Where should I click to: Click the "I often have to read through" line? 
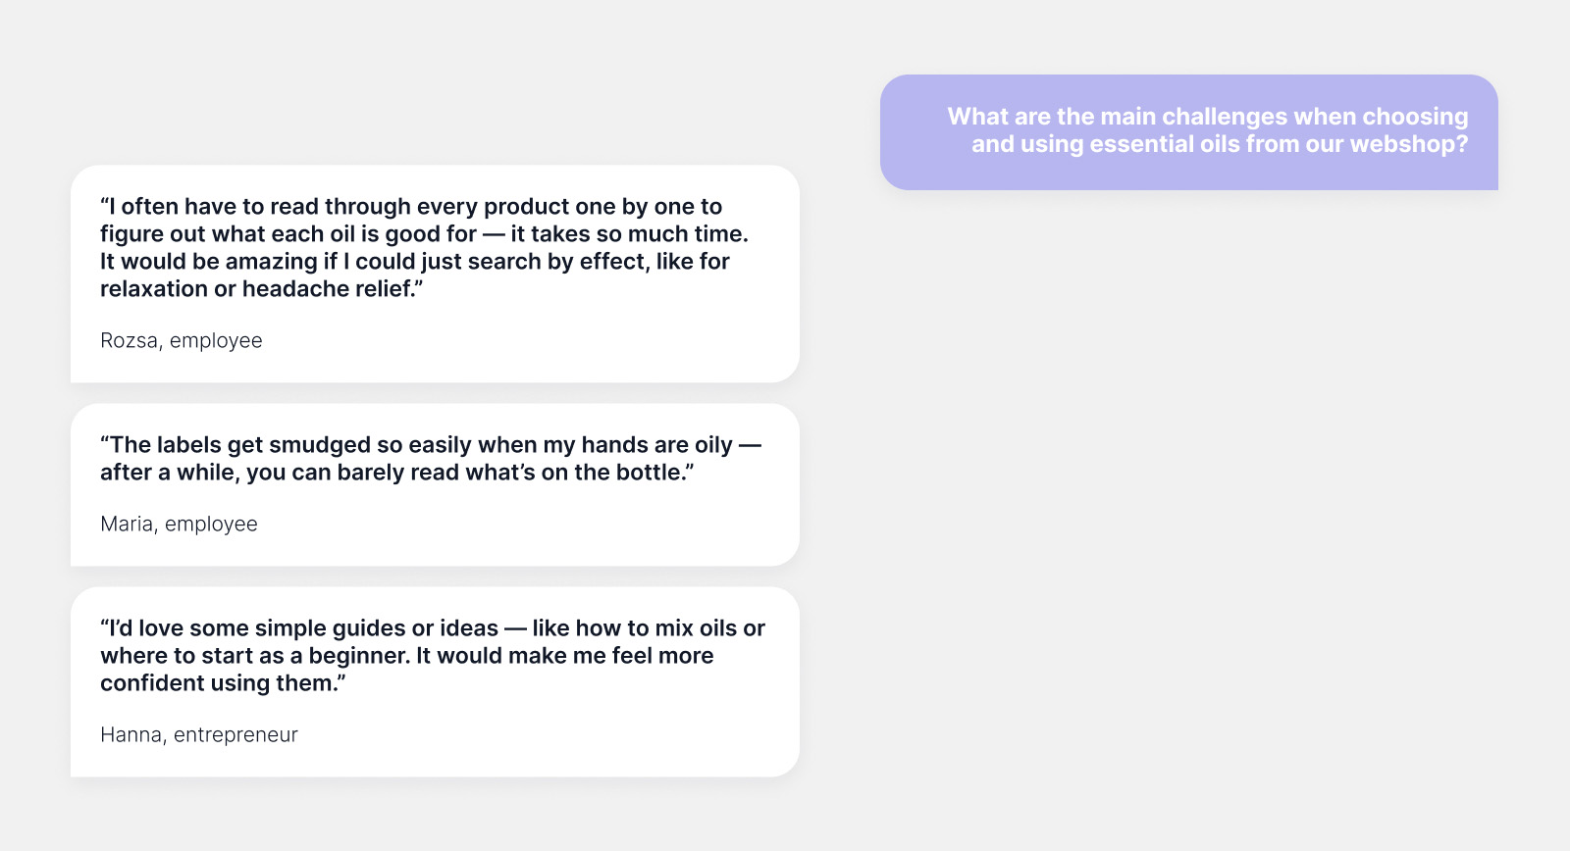point(410,207)
